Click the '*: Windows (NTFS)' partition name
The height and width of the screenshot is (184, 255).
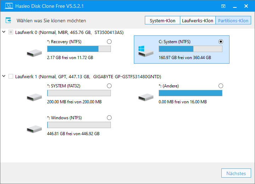click(64, 118)
